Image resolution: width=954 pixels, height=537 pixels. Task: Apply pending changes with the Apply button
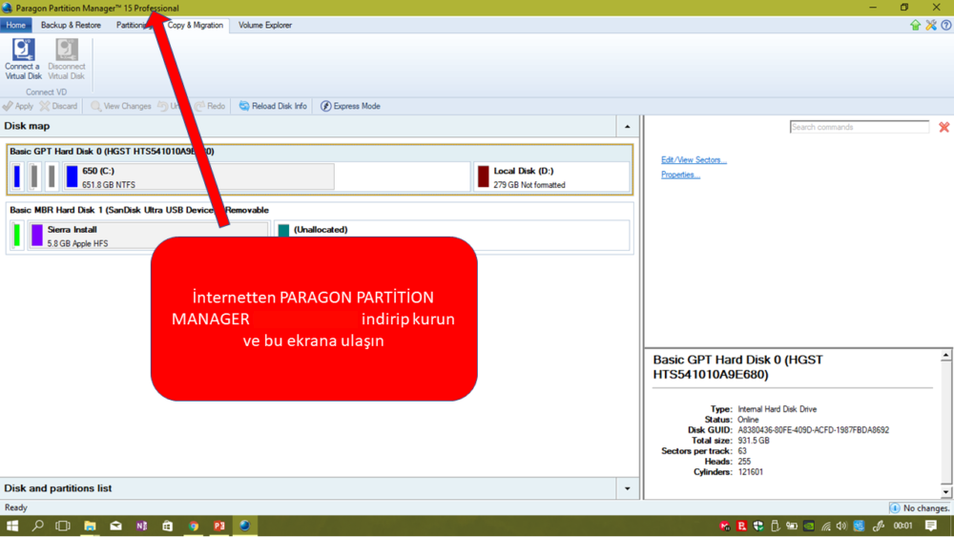click(x=17, y=106)
